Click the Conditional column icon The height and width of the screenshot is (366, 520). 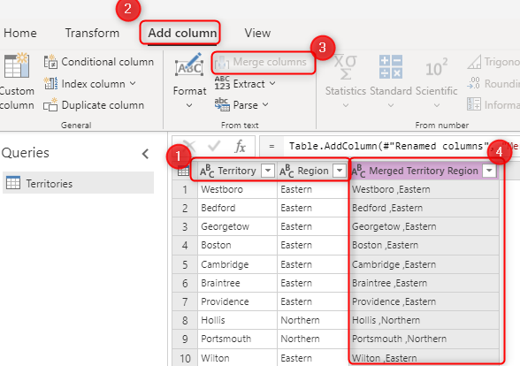tap(50, 62)
